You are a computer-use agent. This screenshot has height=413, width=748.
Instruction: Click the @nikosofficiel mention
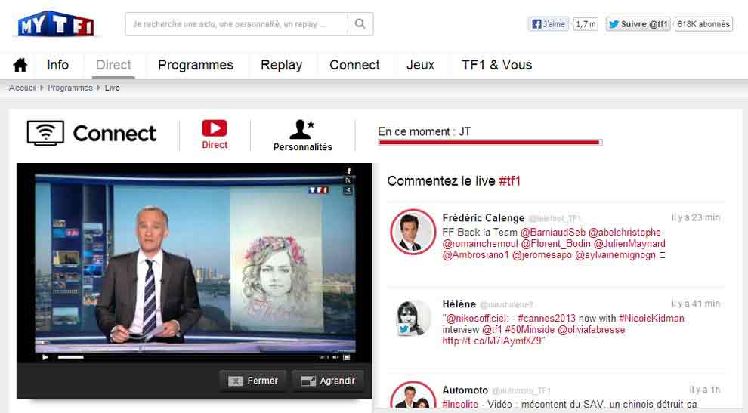coord(476,318)
